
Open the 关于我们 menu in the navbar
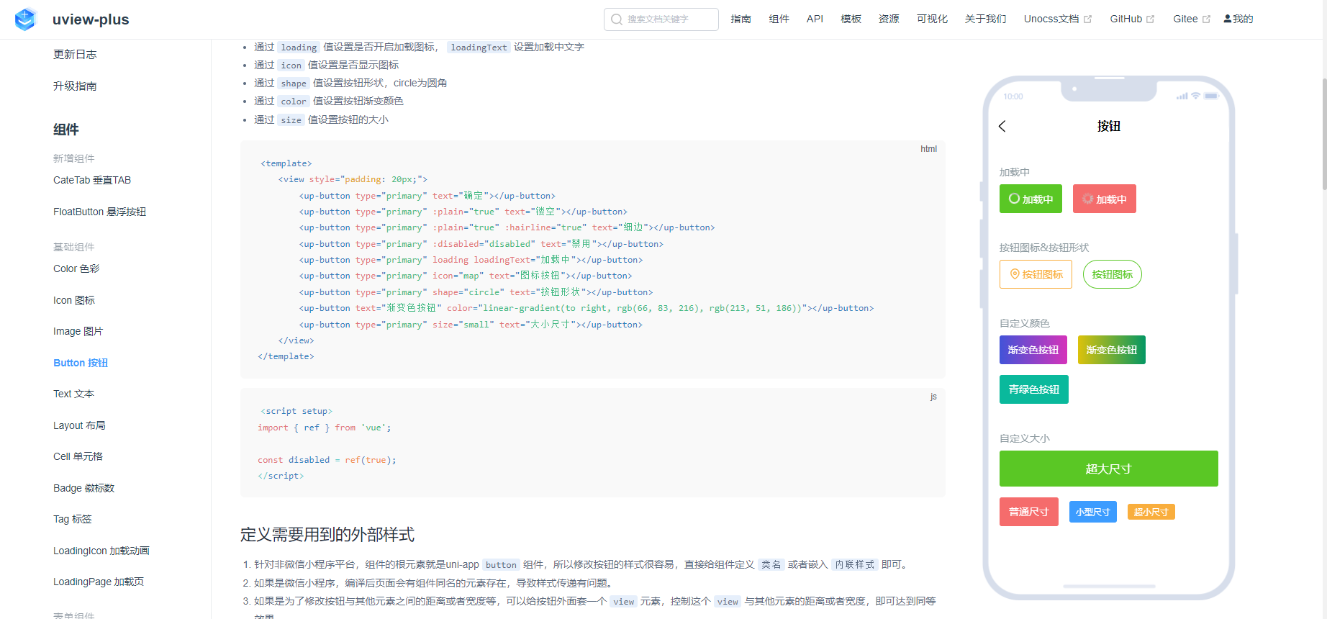click(x=985, y=19)
